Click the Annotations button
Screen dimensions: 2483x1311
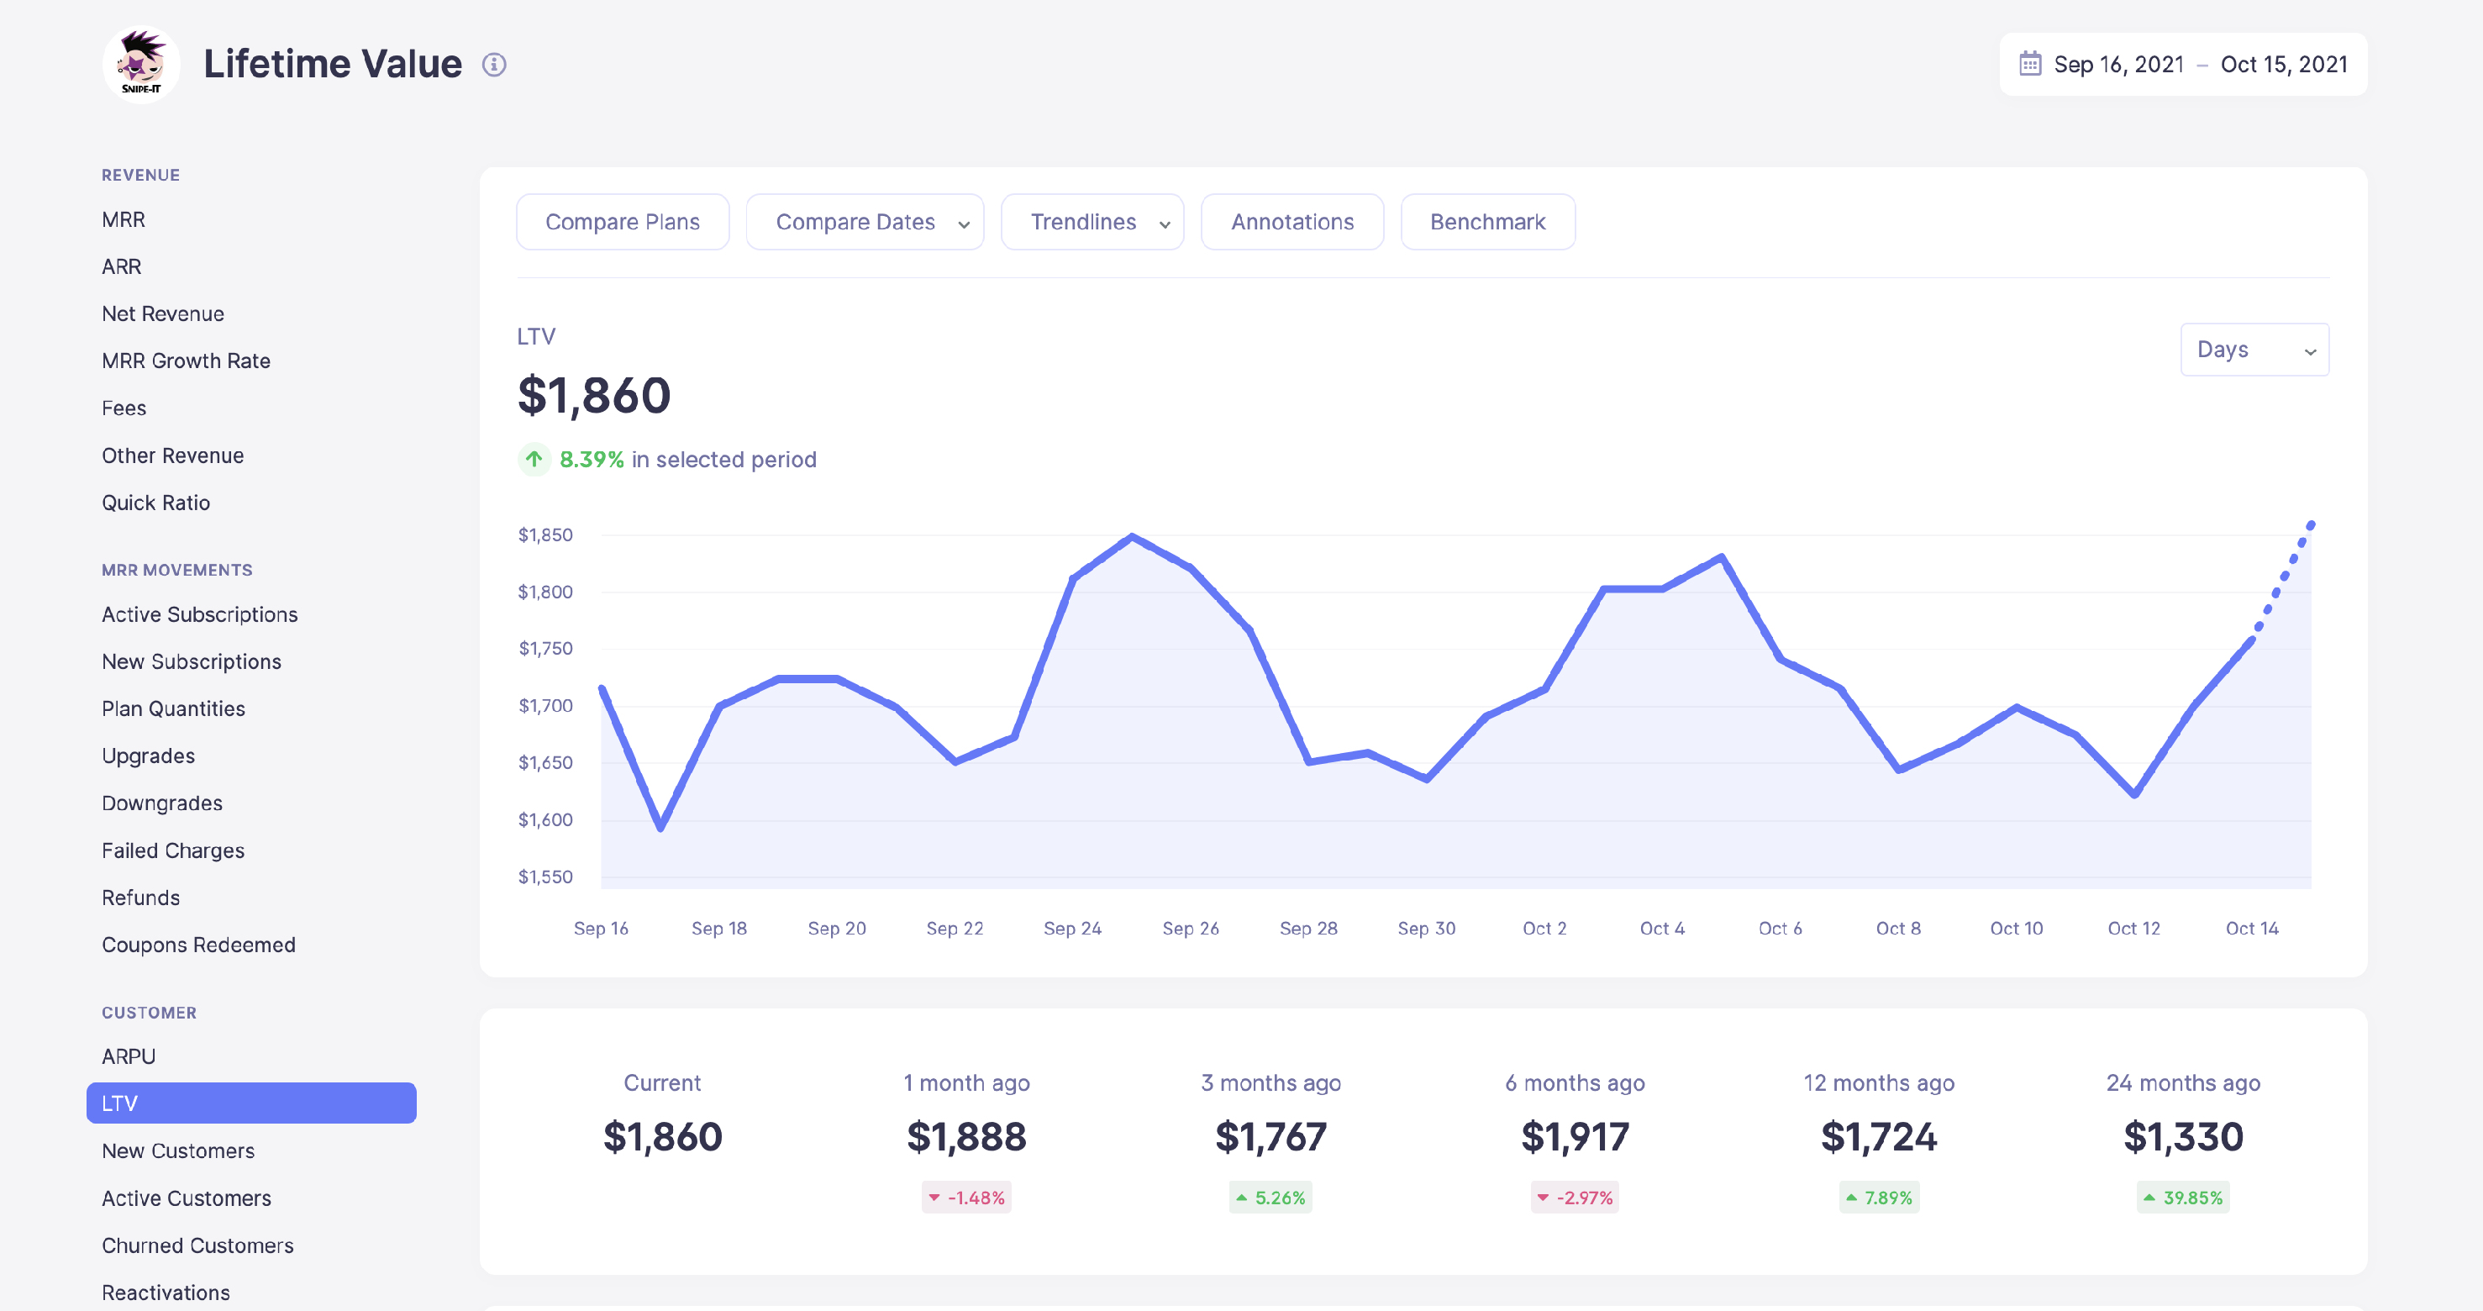click(1291, 221)
